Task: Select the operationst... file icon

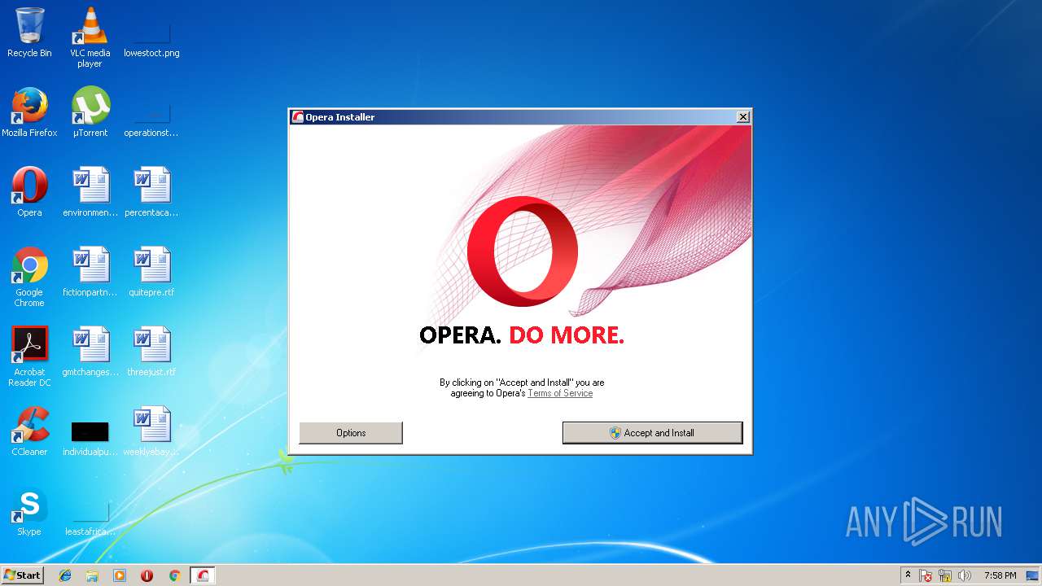Action: coord(151,117)
